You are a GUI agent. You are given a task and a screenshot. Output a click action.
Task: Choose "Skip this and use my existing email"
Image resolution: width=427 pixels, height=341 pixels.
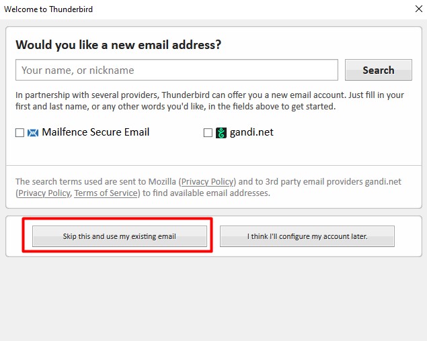(120, 236)
